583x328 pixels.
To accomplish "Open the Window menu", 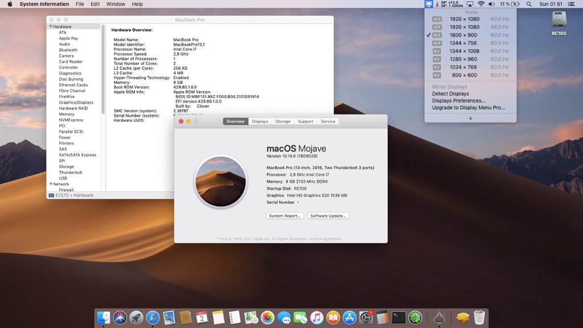I will [116, 4].
